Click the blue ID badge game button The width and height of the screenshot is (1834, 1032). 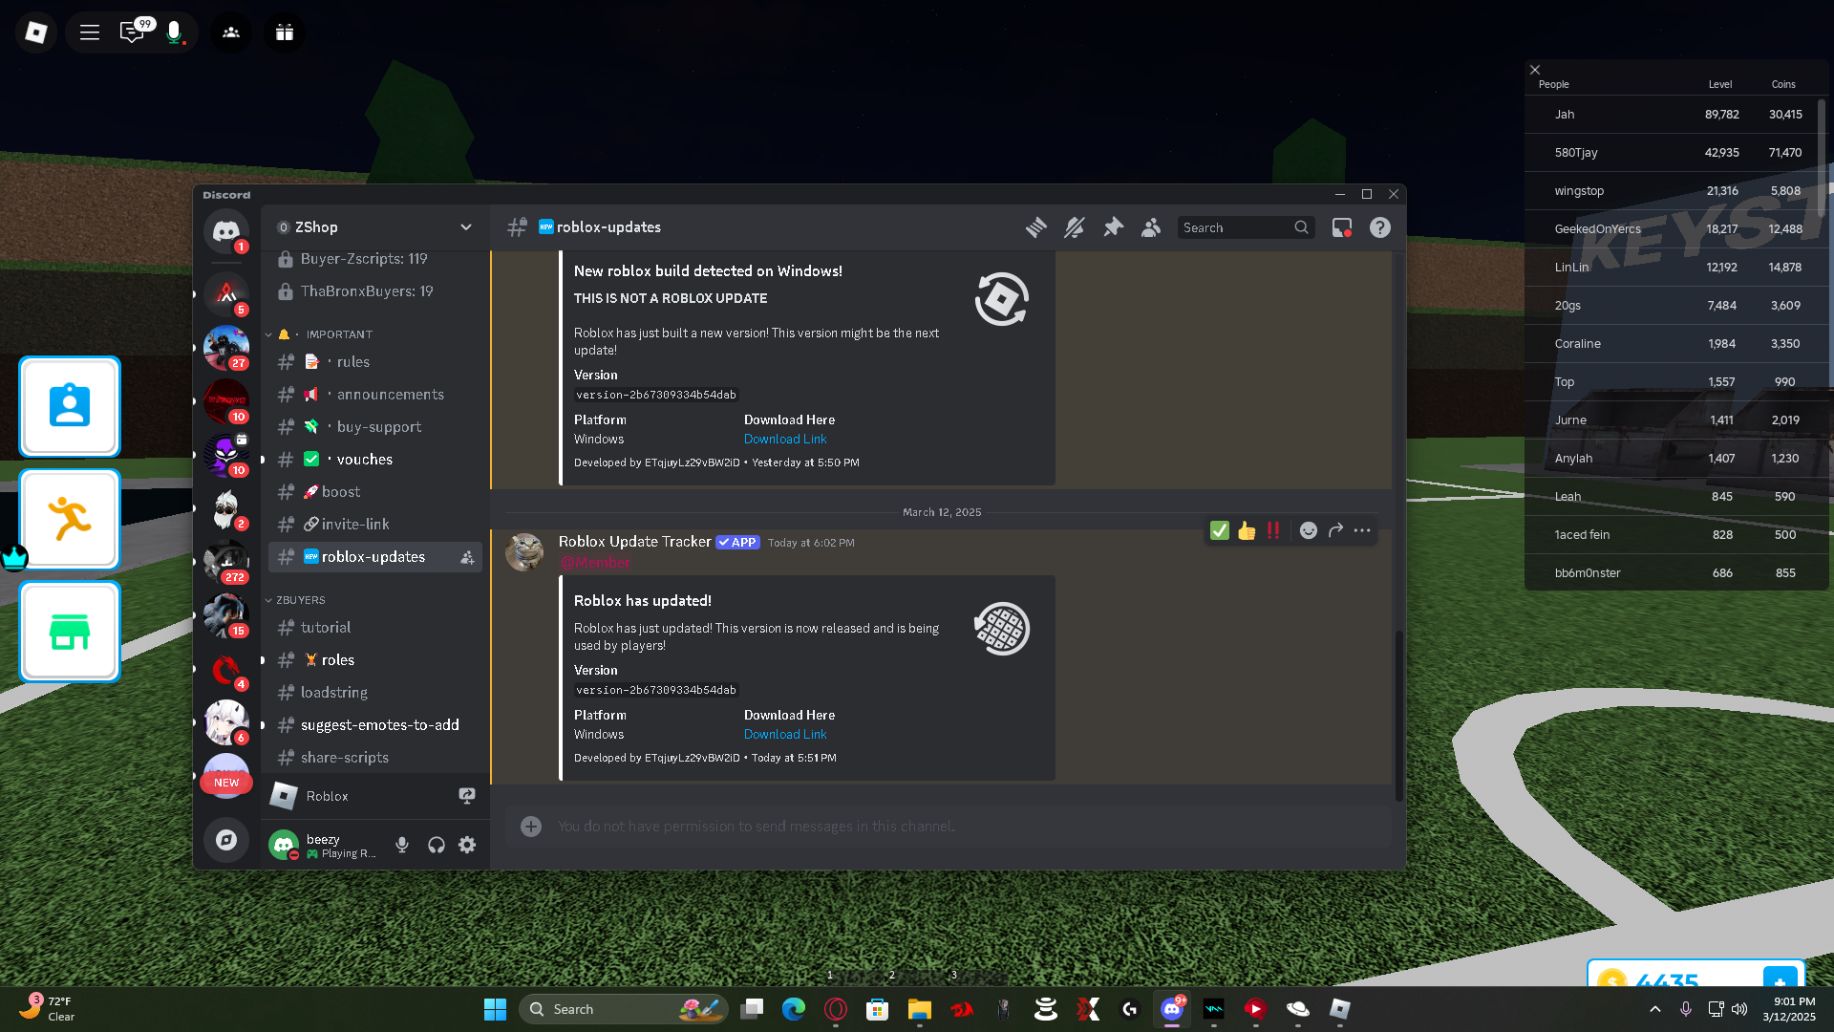click(x=70, y=406)
